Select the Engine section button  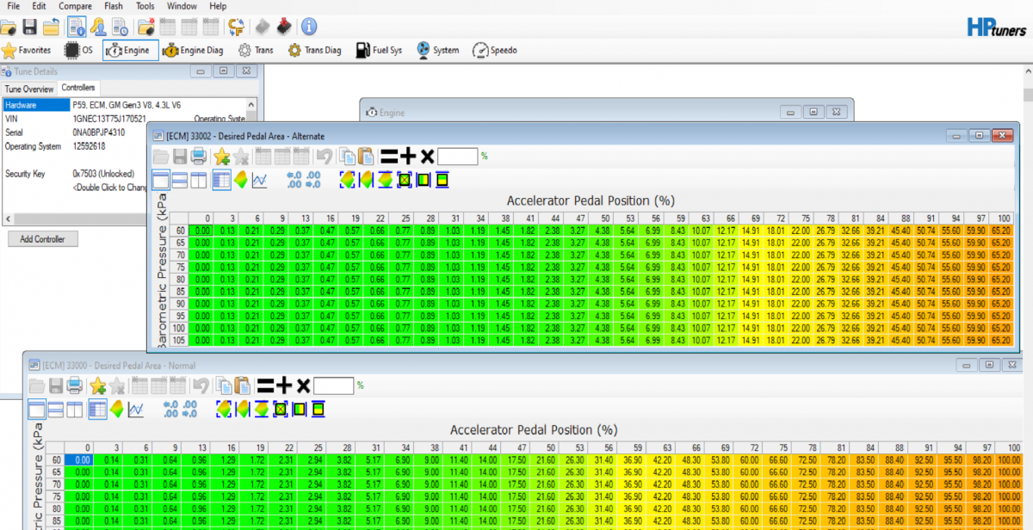[x=130, y=50]
